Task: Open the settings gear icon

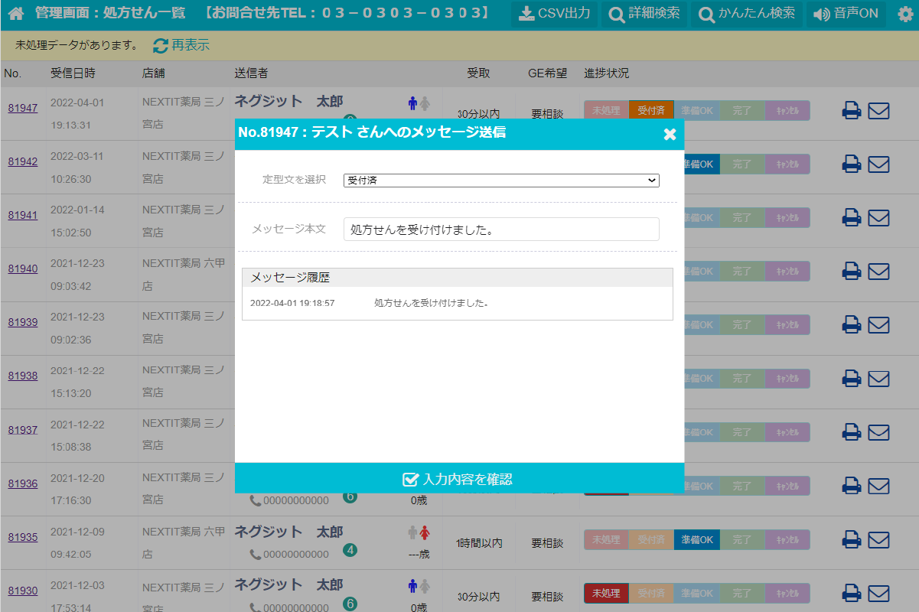Action: pyautogui.click(x=905, y=15)
